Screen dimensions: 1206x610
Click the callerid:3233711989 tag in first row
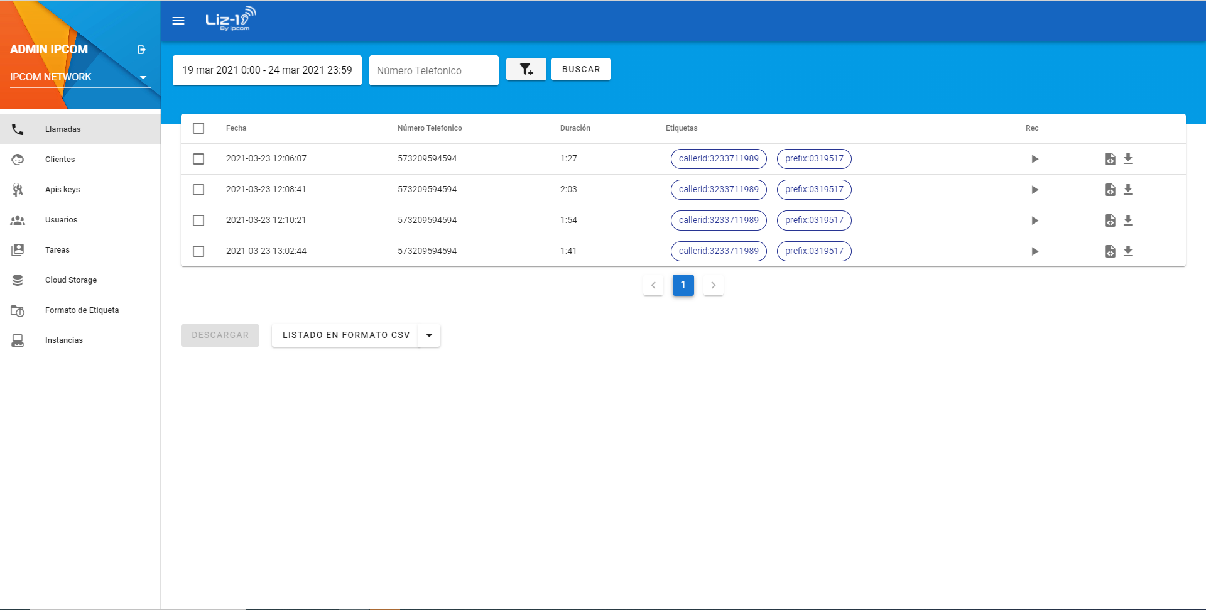pos(719,159)
